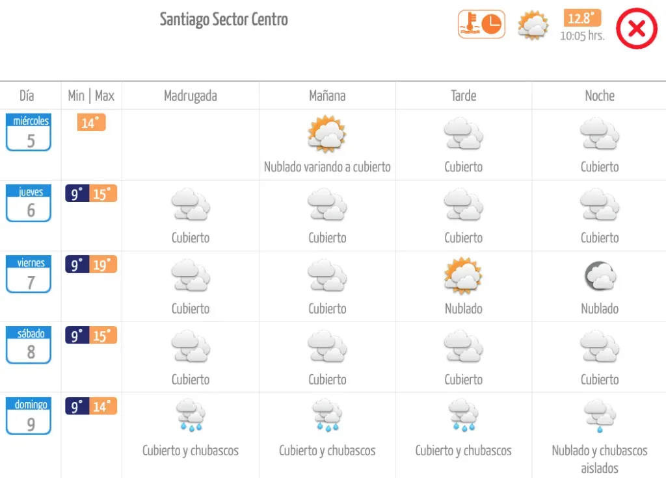
Task: Click the night Nublado moon icon for viernes
Action: tap(599, 276)
